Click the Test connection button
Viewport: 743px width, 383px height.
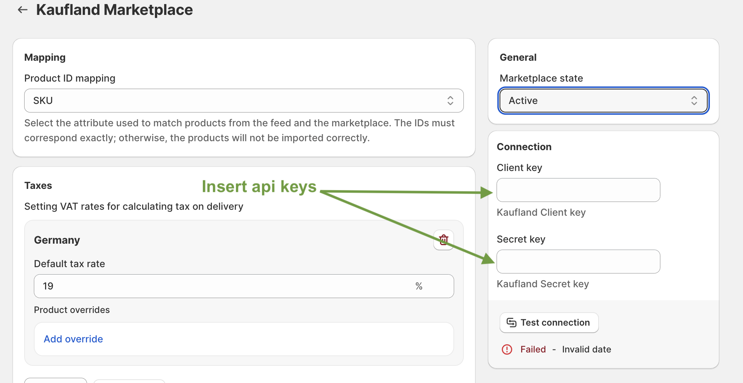pos(549,323)
